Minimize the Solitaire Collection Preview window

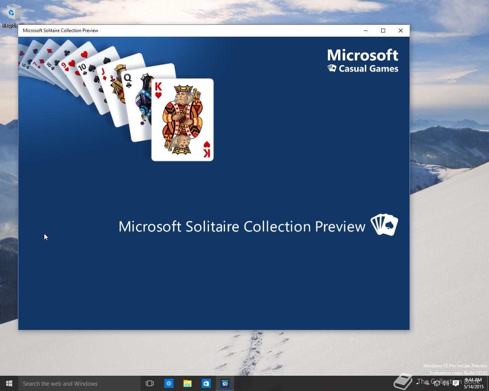(x=366, y=31)
